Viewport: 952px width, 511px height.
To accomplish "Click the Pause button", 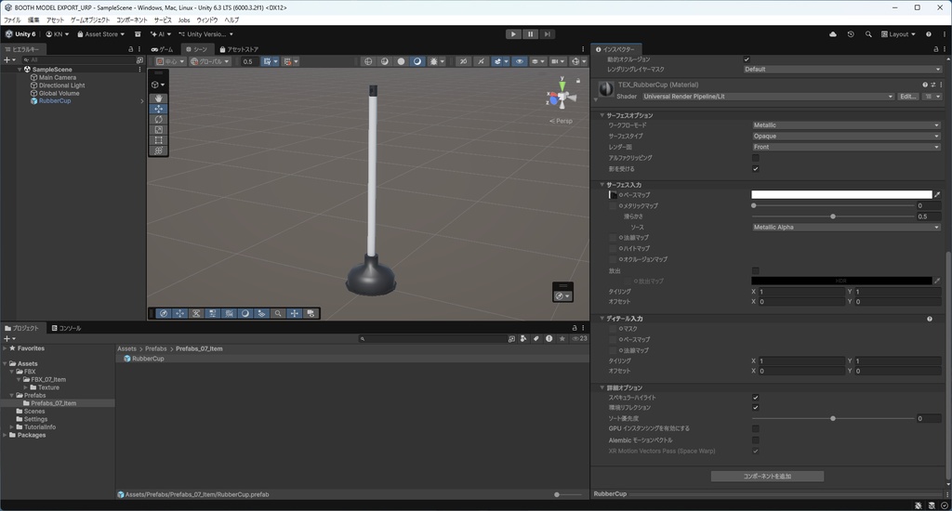I will coord(530,34).
